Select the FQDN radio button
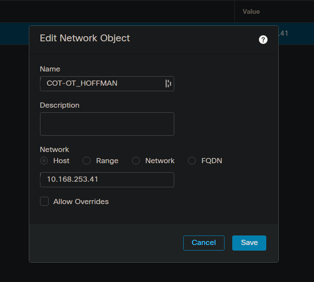The width and height of the screenshot is (314, 282). 192,161
